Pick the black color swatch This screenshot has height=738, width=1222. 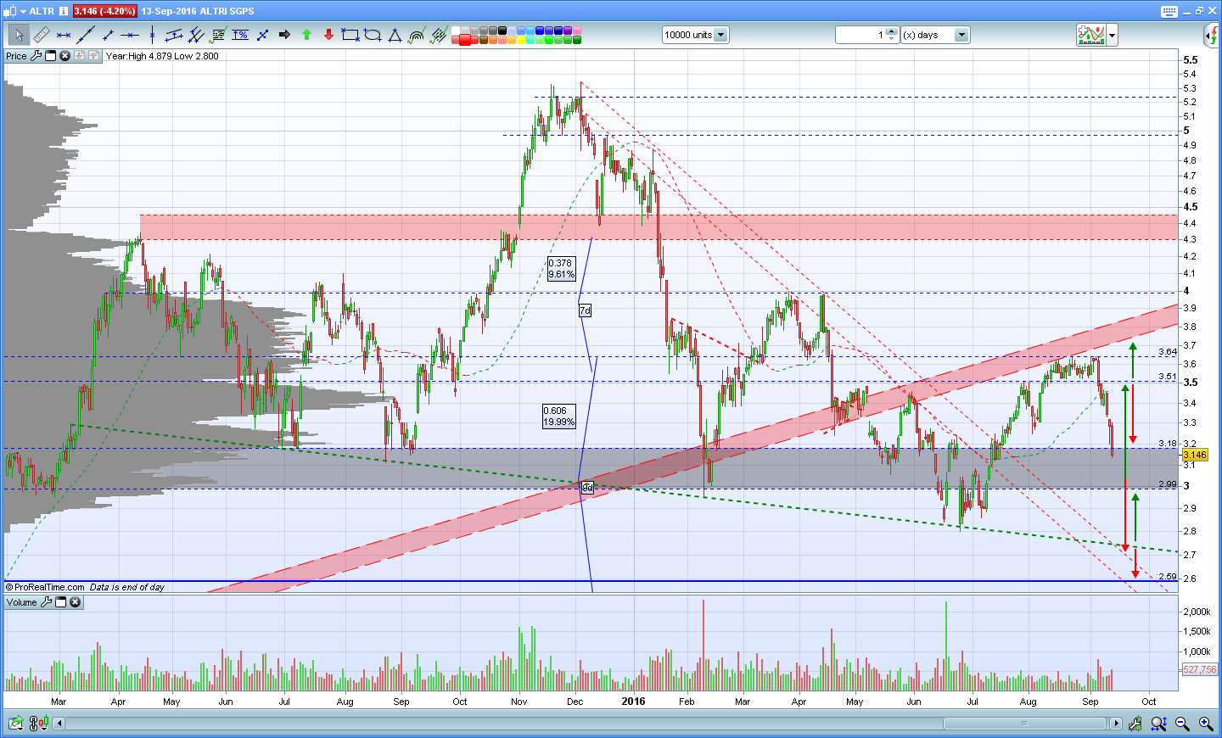click(502, 31)
